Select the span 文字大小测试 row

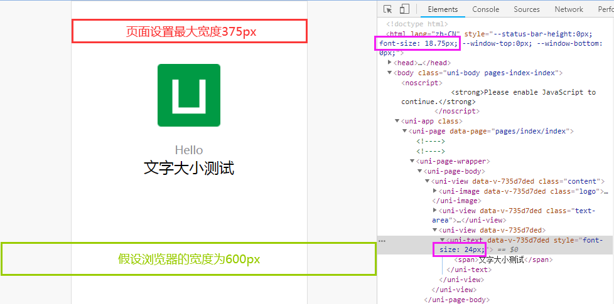(504, 260)
